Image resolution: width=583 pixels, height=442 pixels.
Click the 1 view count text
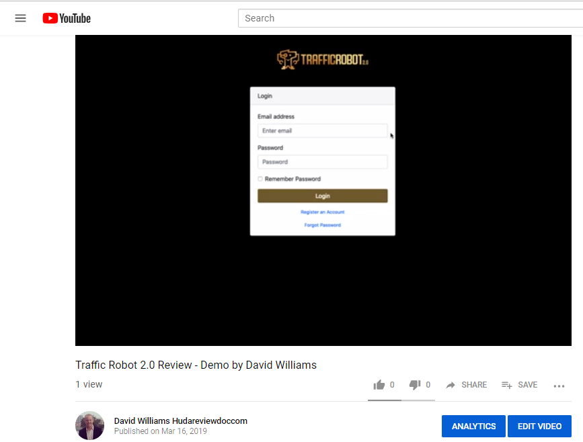tap(89, 384)
